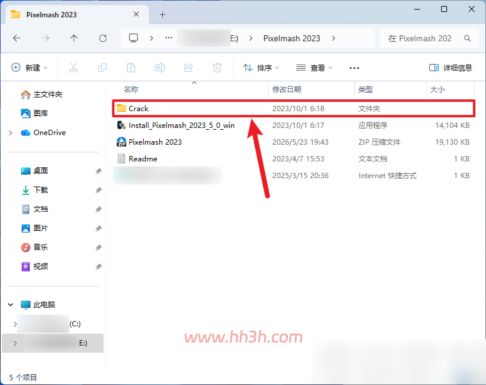Sort by the Type column header
Viewport: 486px width, 385px height.
366,90
